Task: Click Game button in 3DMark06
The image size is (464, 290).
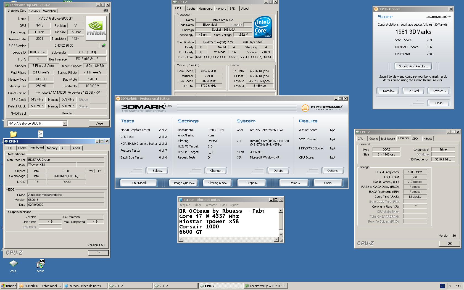Action: 329,183
